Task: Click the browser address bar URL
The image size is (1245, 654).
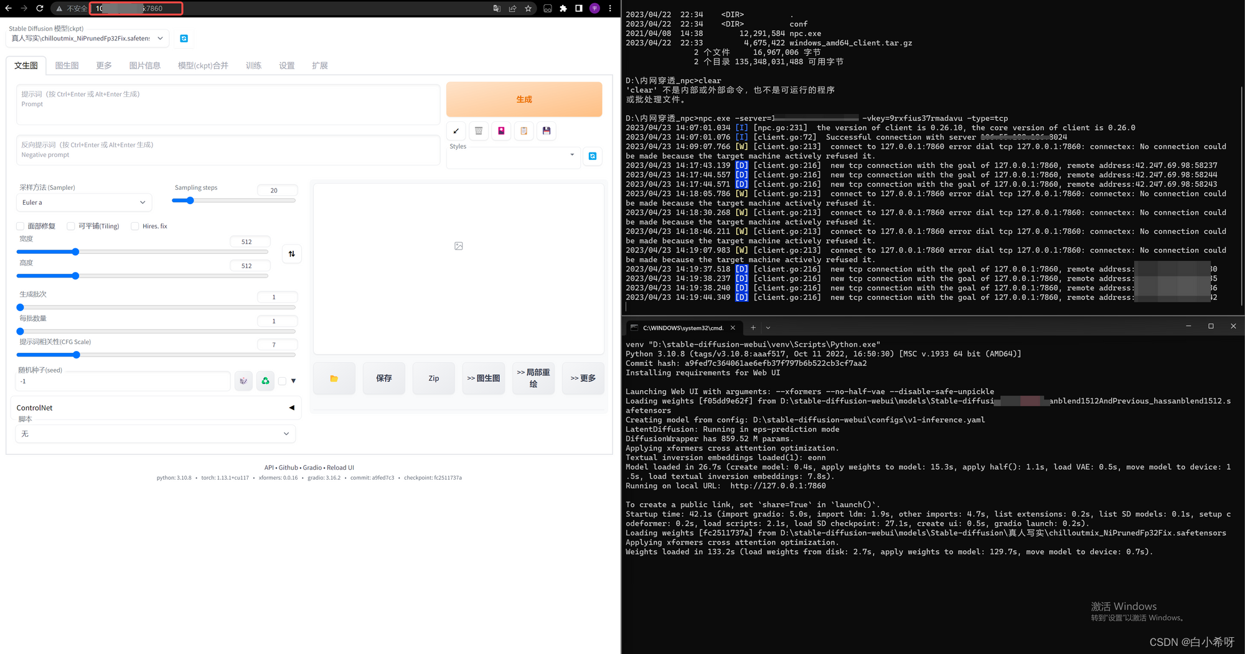Action: (x=136, y=9)
